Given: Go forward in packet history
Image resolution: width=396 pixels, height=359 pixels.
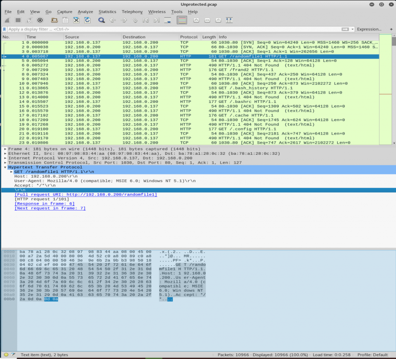Looking at the screenshot, I should [x=124, y=20].
